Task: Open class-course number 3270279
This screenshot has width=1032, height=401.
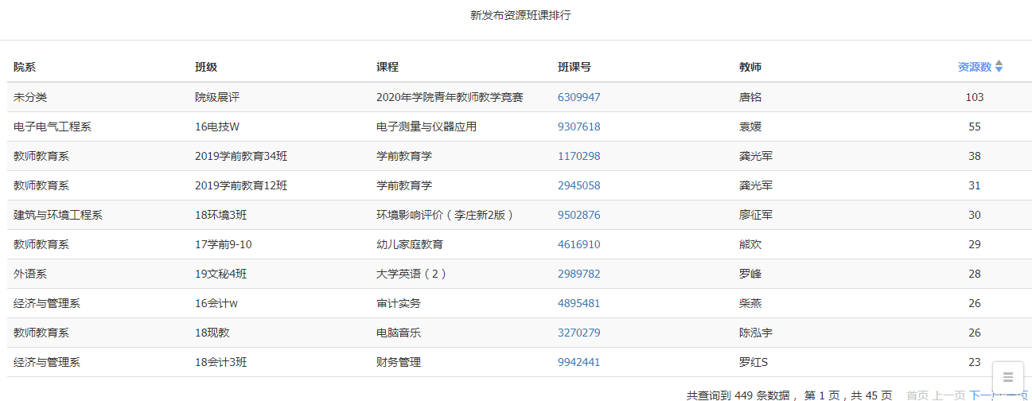Action: tap(579, 333)
